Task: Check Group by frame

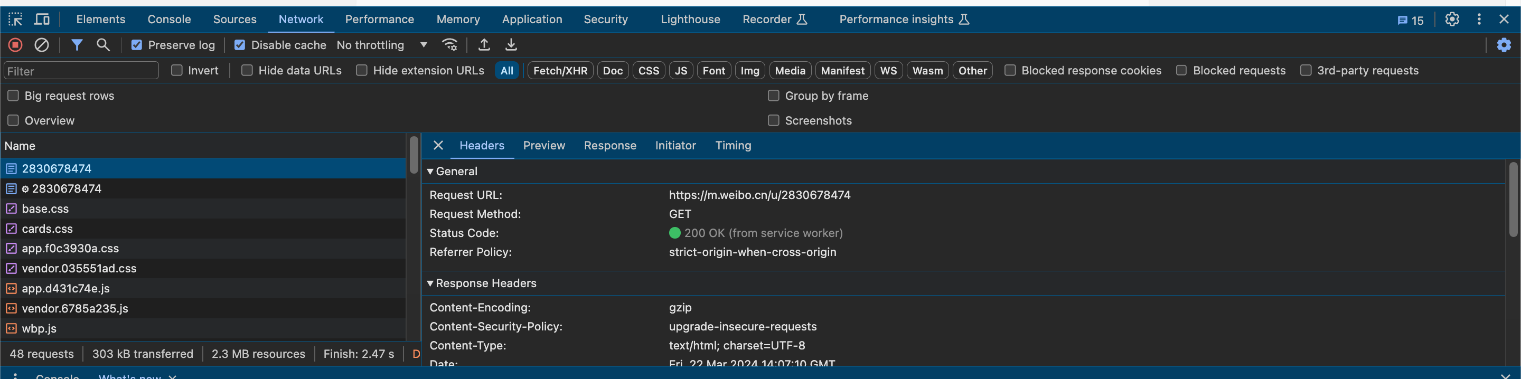Action: [x=774, y=96]
